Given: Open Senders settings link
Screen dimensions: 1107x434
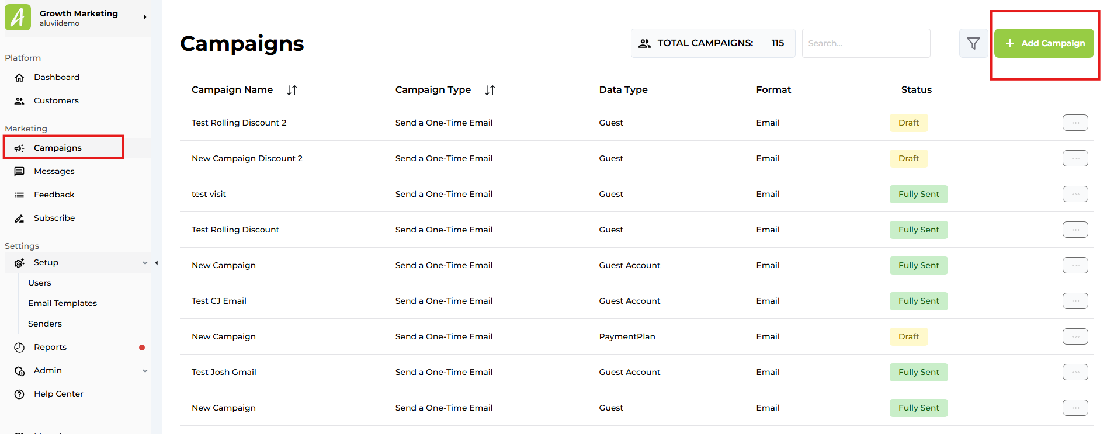Looking at the screenshot, I should coord(45,324).
